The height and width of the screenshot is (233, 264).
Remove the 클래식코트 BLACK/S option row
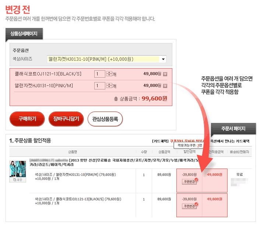pyautogui.click(x=165, y=74)
